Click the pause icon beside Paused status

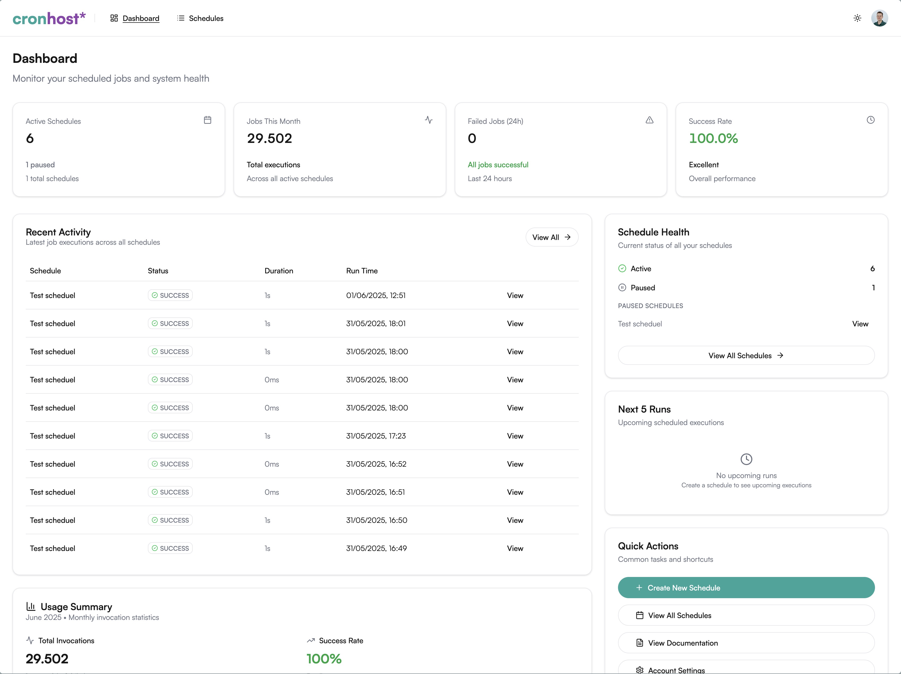pos(622,288)
